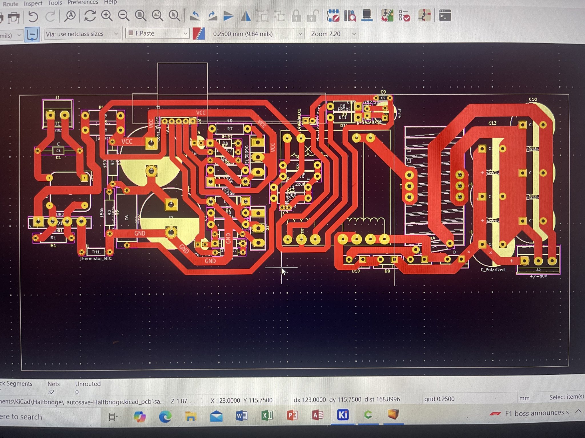
Task: Open the Footprint Library Browser
Action: click(350, 16)
